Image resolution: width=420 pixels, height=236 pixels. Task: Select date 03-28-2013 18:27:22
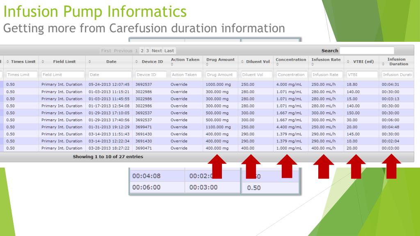[109, 148]
